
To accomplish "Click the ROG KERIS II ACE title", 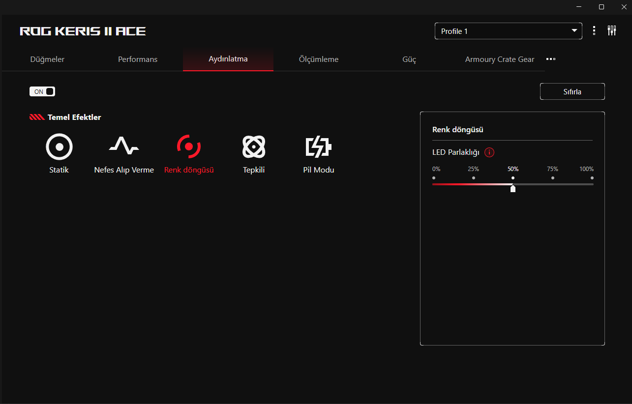I will click(83, 31).
